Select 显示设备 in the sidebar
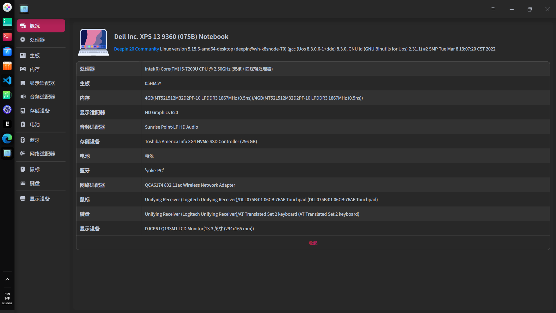Screen dimensions: 556x313 click(x=41, y=199)
